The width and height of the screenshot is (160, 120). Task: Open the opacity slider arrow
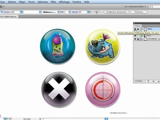click(x=88, y=12)
